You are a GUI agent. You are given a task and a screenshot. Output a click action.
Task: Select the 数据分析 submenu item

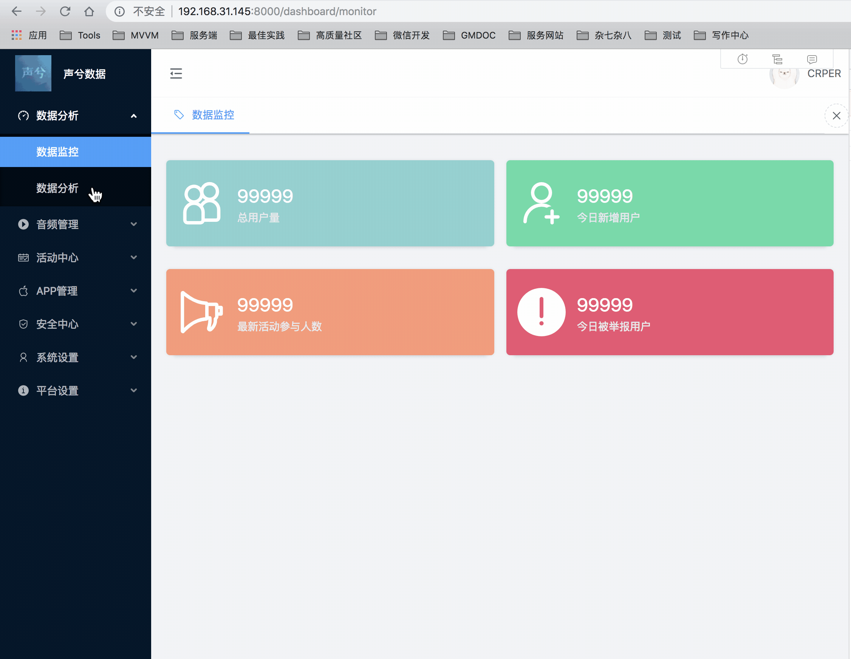57,188
